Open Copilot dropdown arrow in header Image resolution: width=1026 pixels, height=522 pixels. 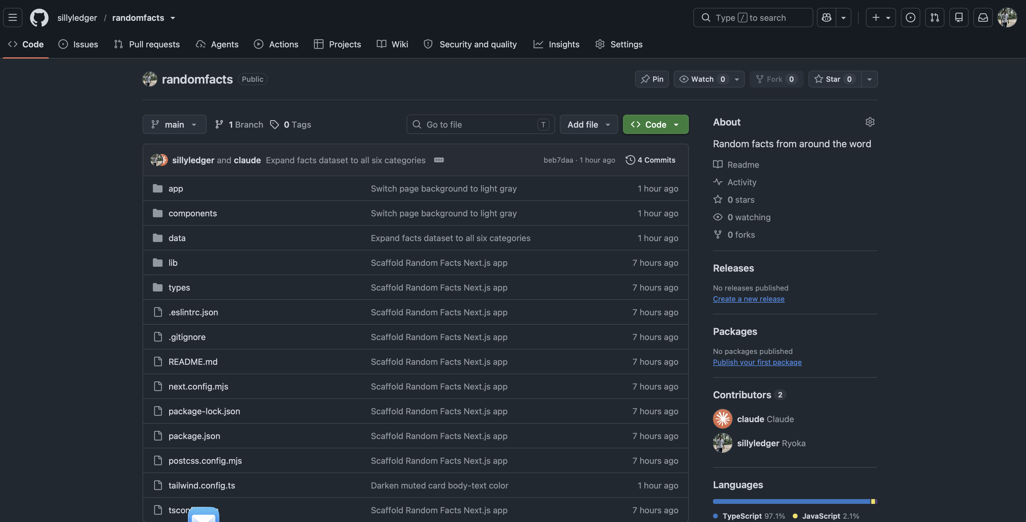843,18
